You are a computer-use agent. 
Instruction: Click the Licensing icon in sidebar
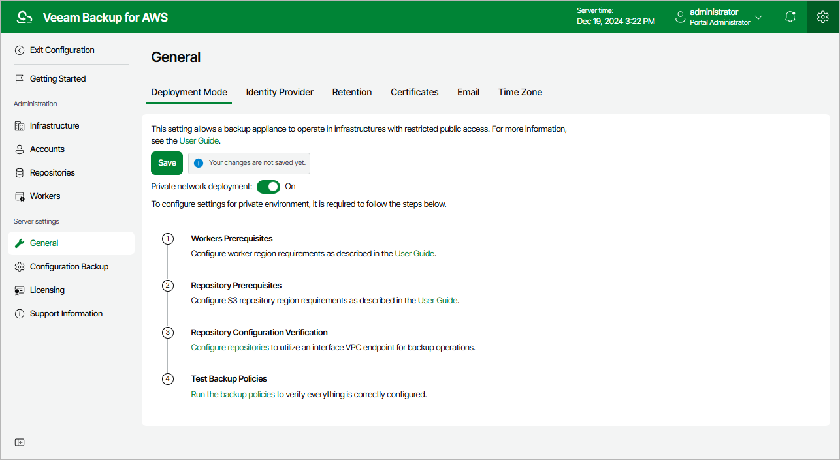click(20, 290)
